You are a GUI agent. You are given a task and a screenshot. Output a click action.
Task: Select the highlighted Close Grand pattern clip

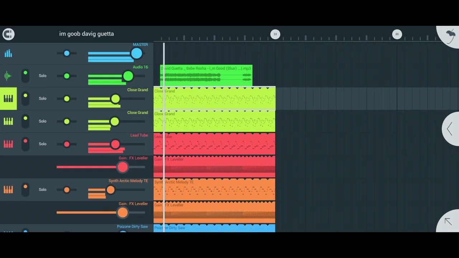pos(214,98)
